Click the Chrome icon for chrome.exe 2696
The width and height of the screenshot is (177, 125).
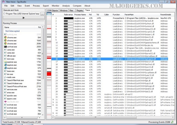point(5,43)
